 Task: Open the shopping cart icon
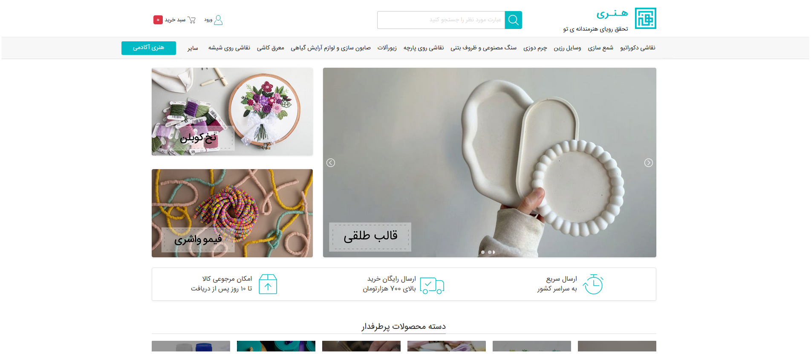(191, 20)
